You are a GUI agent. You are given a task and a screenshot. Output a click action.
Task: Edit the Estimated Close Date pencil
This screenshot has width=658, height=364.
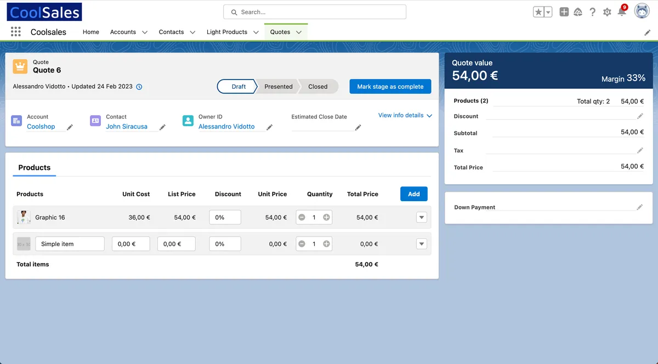[x=358, y=127]
